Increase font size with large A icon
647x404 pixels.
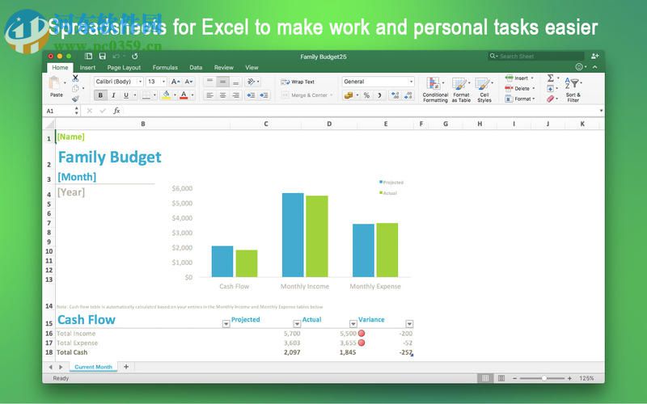pyautogui.click(x=175, y=82)
